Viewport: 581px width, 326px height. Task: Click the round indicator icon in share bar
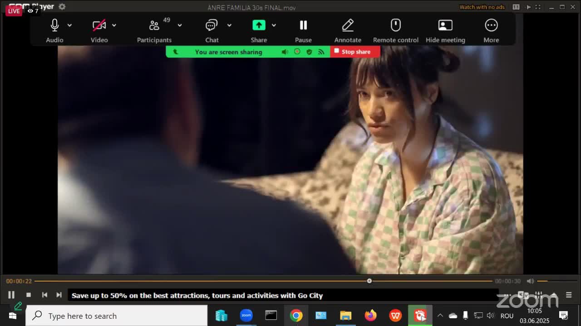click(297, 52)
